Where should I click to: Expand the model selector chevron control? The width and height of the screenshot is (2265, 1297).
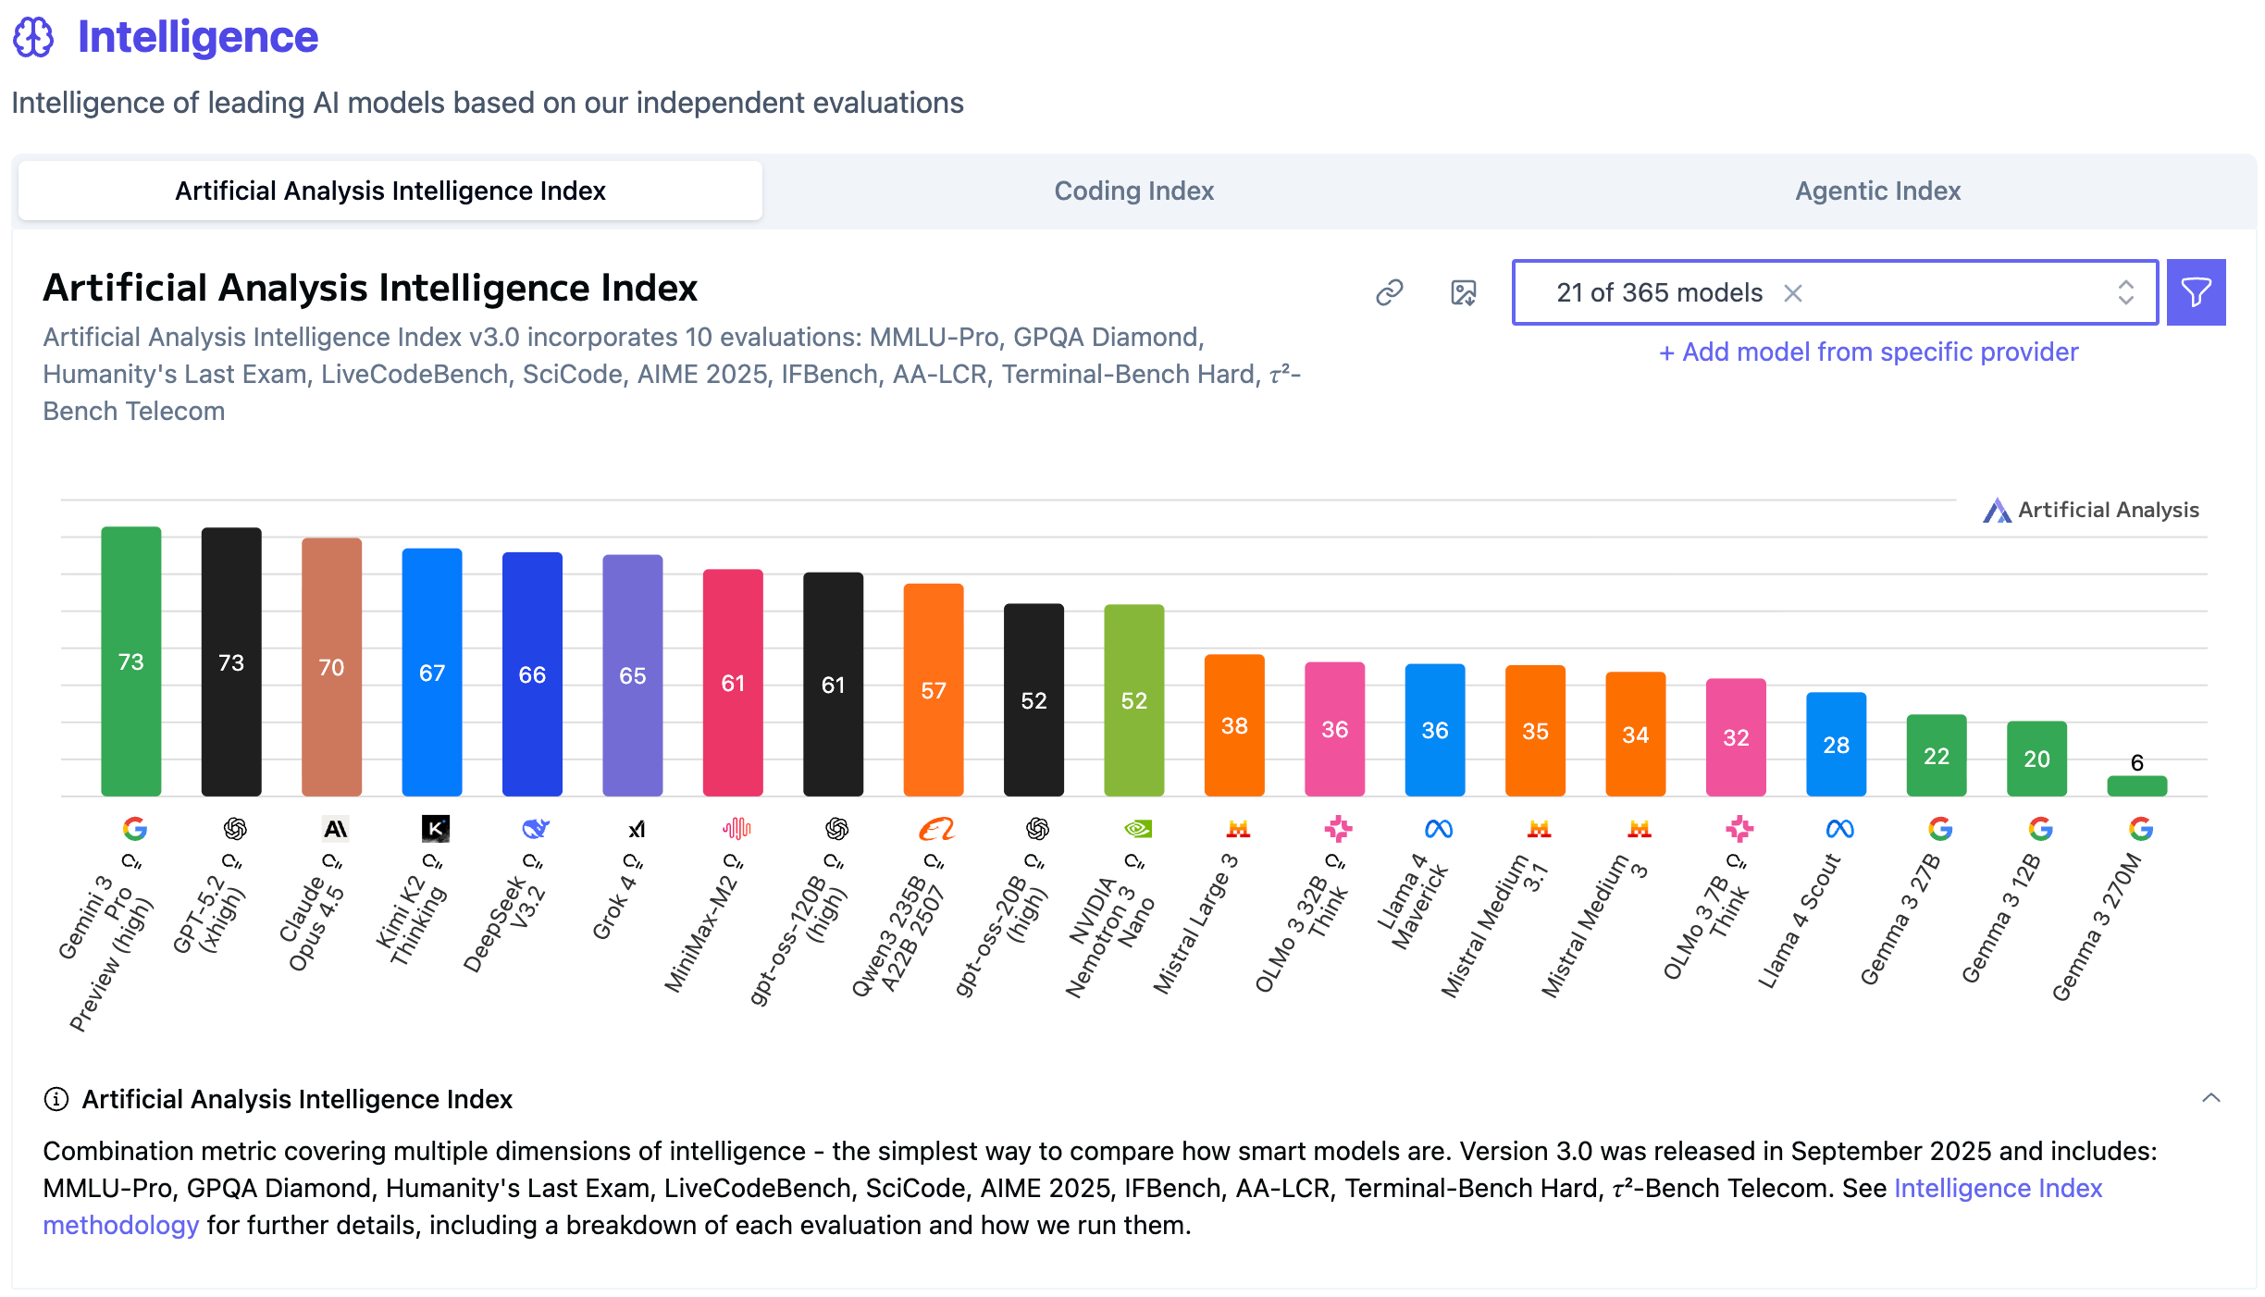[x=2126, y=292]
